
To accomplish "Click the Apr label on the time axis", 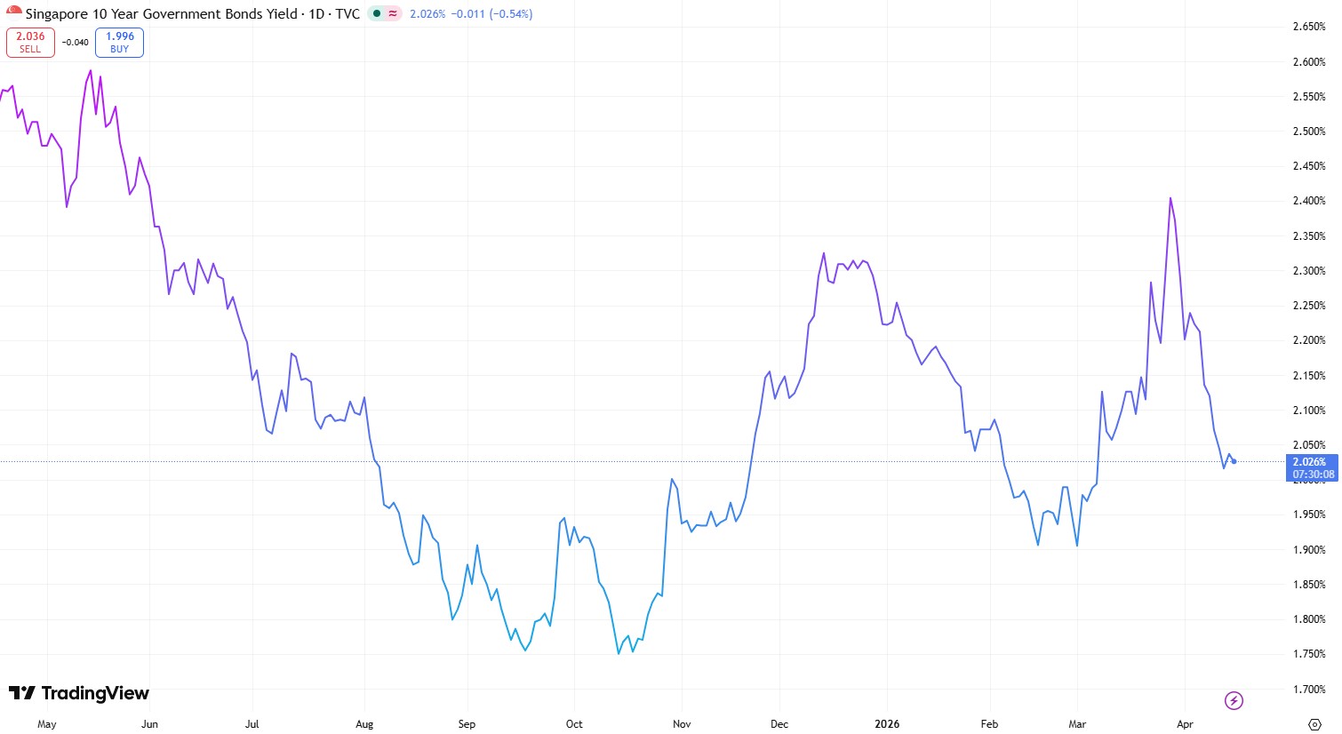I will 1185,724.
